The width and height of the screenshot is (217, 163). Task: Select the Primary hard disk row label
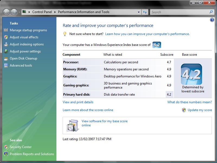pos(77,95)
